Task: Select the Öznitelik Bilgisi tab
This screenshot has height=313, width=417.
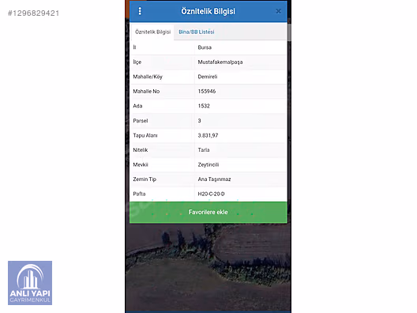Action: point(152,32)
